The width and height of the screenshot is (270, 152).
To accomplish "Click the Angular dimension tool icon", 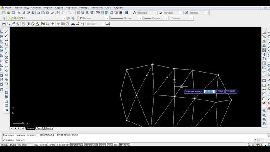I will (x=37, y=24).
